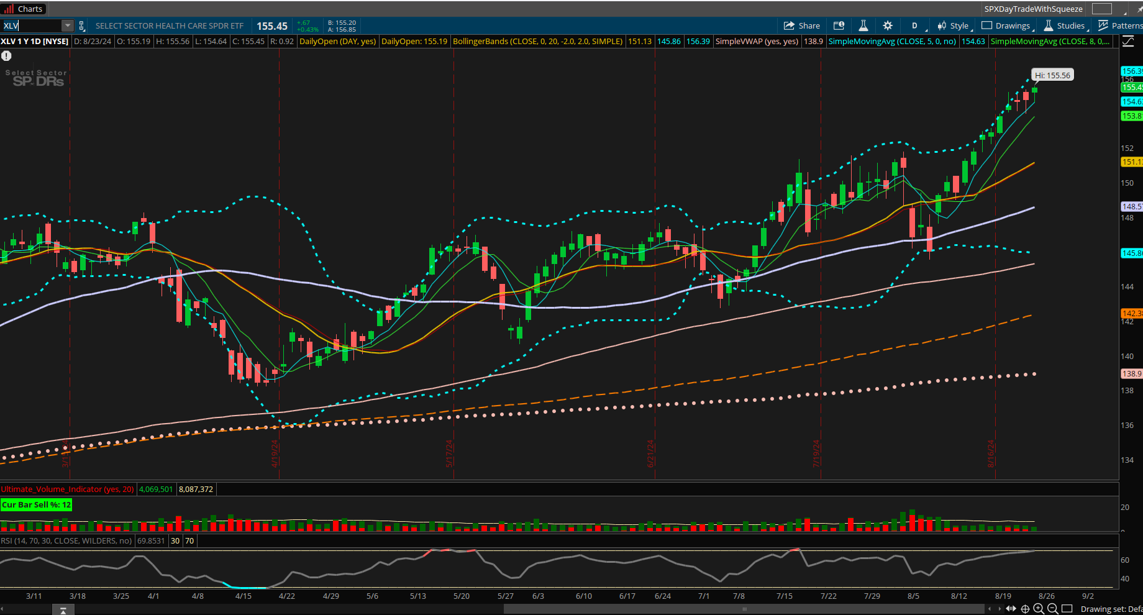Open the Drawings dropdown menu
Image resolution: width=1143 pixels, height=615 pixels.
[1008, 25]
